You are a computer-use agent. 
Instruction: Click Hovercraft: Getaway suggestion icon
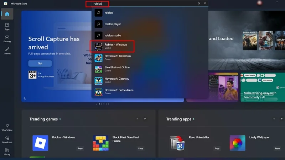[98, 81]
